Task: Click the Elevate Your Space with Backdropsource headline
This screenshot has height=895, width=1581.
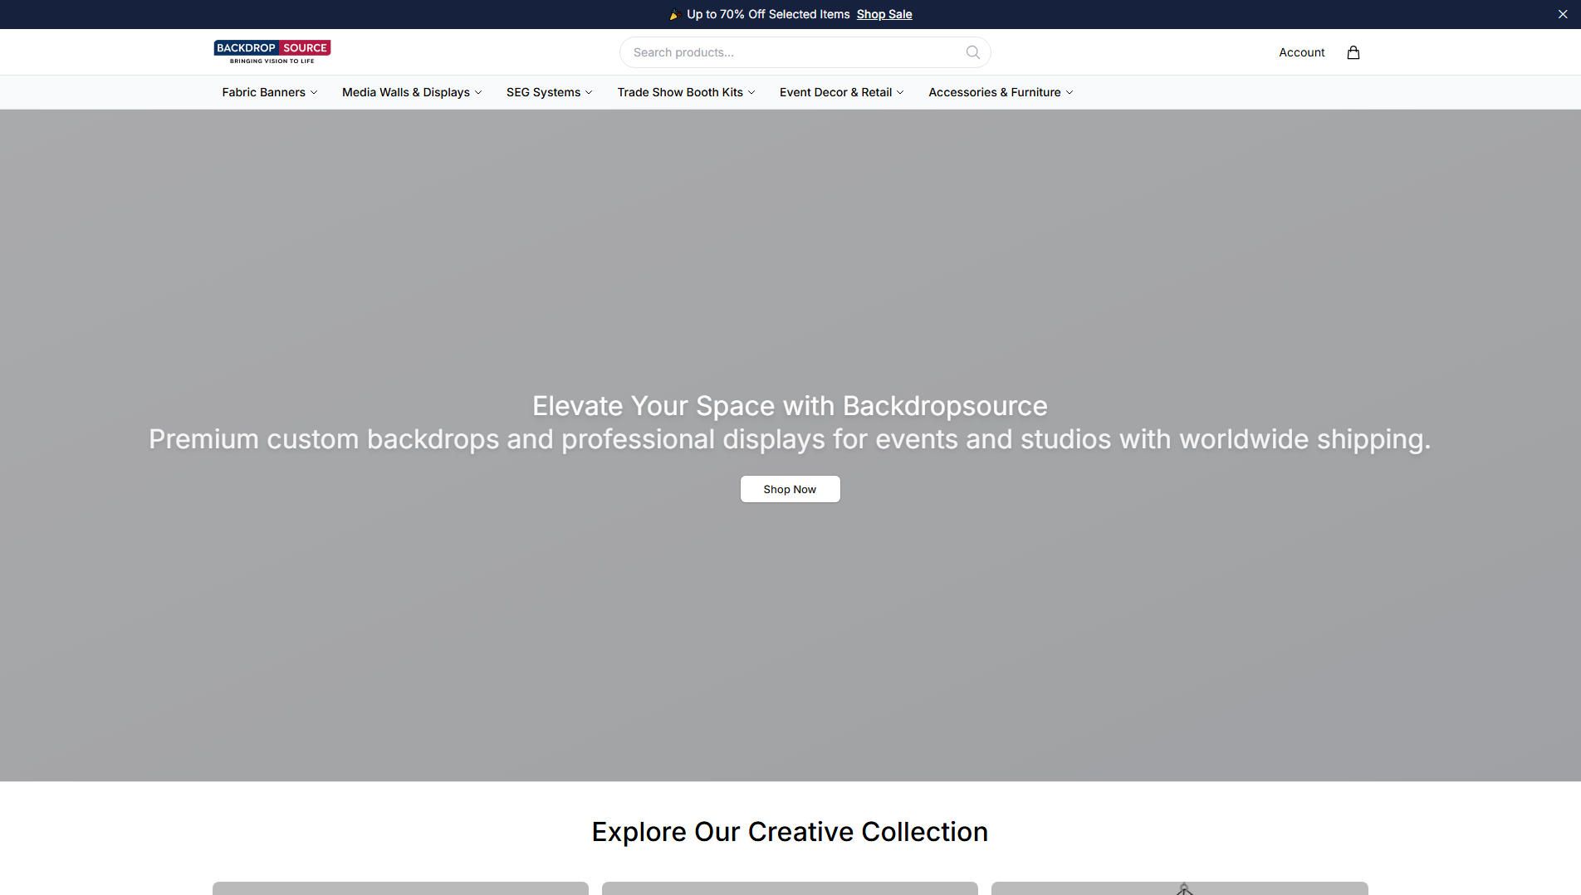Action: point(790,406)
